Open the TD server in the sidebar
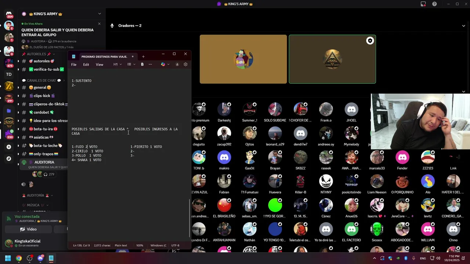The height and width of the screenshot is (264, 470). pos(9,74)
